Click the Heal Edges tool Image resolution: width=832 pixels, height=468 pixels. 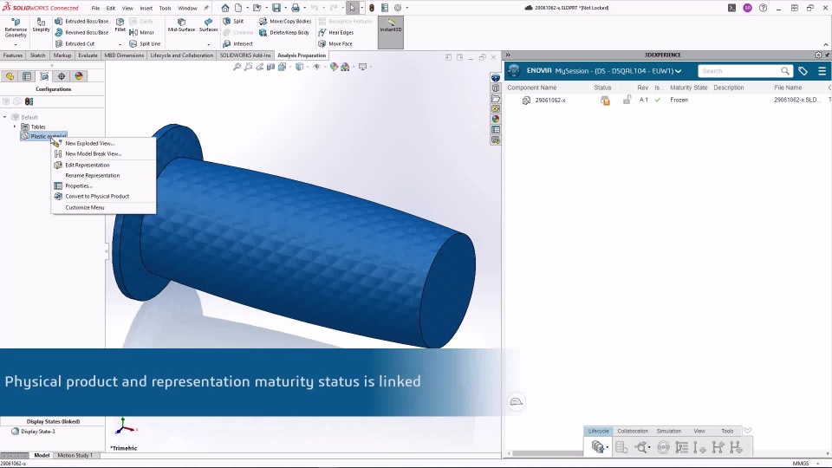click(x=336, y=32)
